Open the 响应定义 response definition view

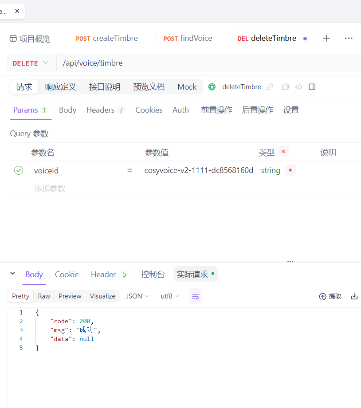point(60,86)
